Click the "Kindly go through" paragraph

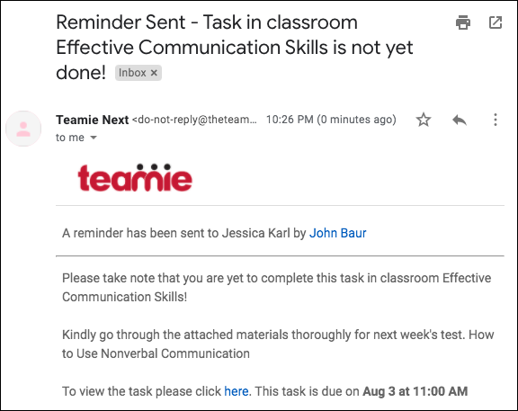[x=278, y=344]
